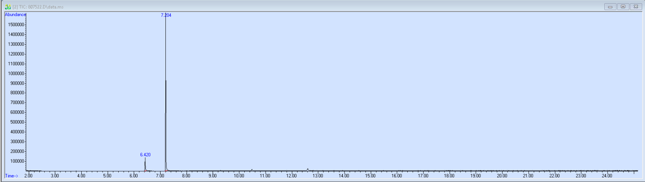Click the 1500000 abundance tick label
The height and width of the screenshot is (182, 645).
[x=16, y=25]
